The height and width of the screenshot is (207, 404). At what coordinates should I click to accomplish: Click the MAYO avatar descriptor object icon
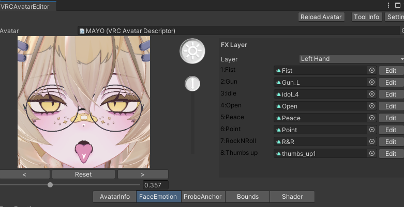(x=82, y=31)
